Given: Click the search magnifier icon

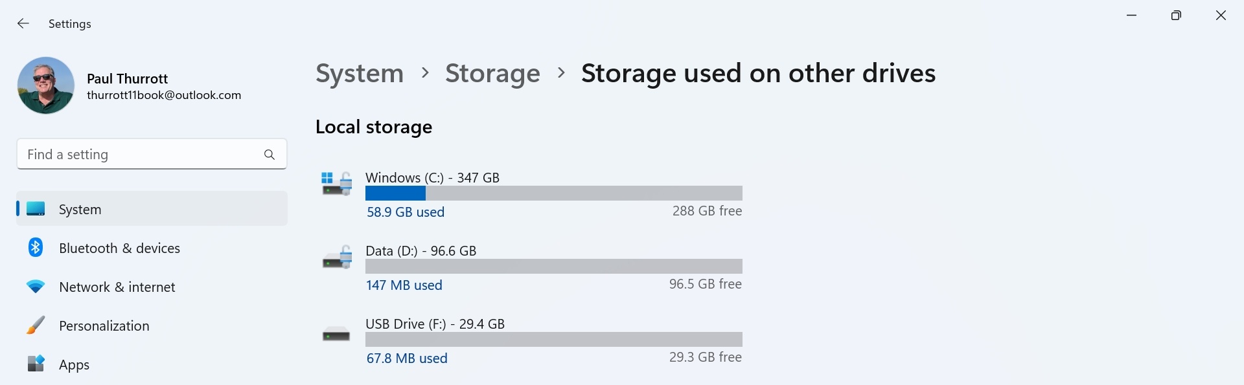Looking at the screenshot, I should (270, 155).
